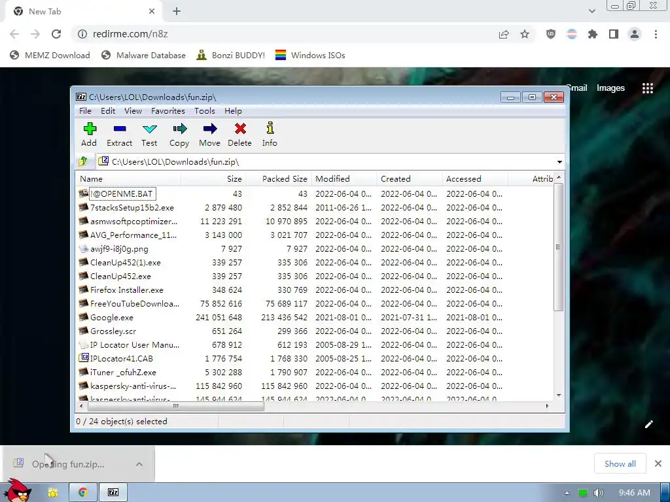Bookmark this page with the star icon
This screenshot has height=502, width=670.
click(x=525, y=34)
